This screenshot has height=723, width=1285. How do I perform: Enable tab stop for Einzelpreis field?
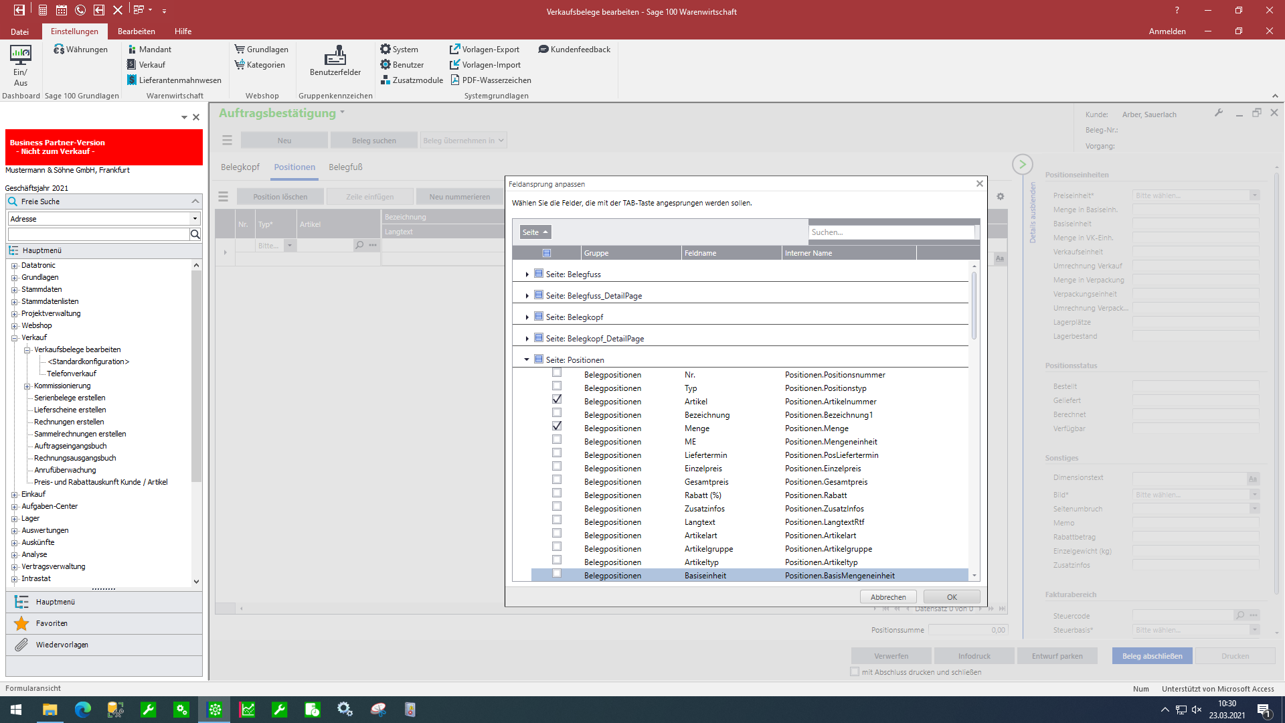tap(557, 467)
